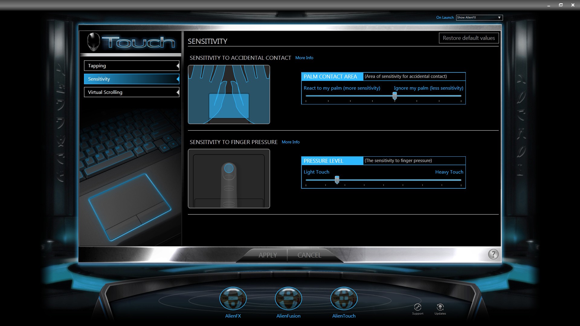Viewport: 580px width, 326px height.
Task: Open the On Launch dropdown
Action: click(479, 18)
